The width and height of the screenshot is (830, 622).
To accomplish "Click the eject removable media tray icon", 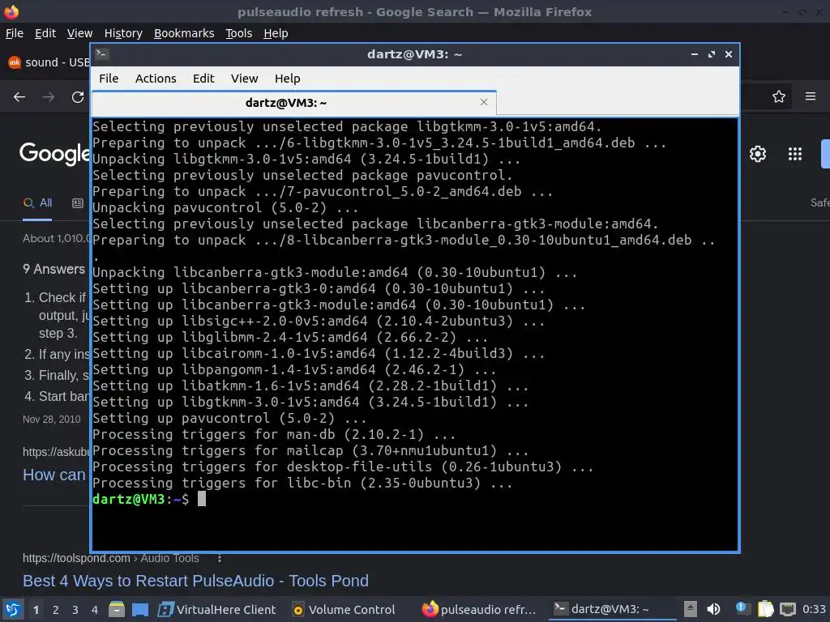I will tap(690, 609).
